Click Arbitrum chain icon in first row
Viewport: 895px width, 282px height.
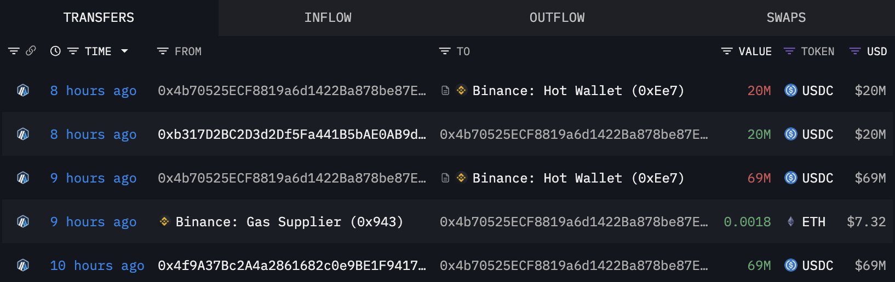[23, 91]
